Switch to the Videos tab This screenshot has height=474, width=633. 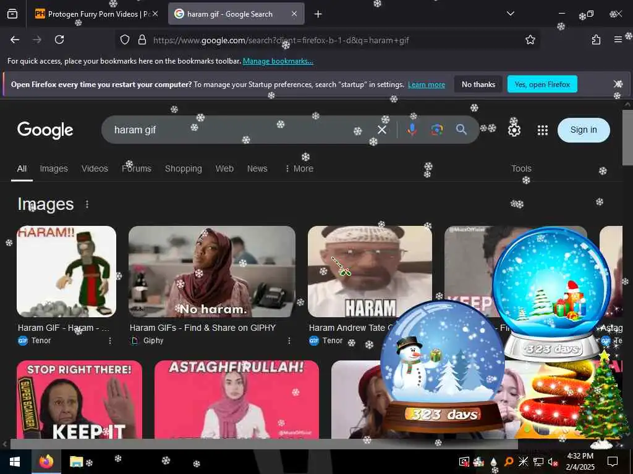coord(95,168)
